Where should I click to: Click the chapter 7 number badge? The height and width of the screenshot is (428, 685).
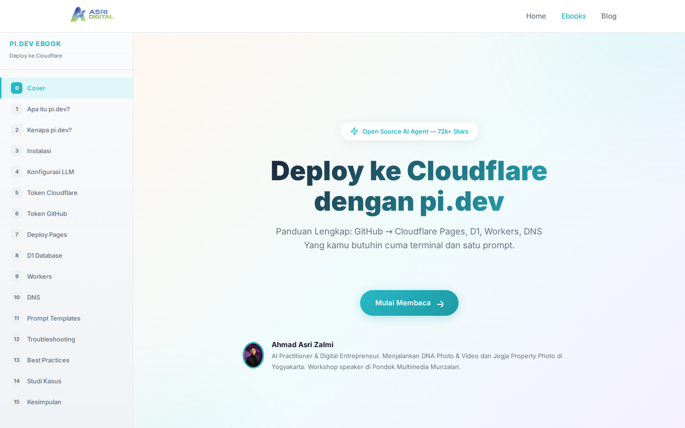pos(17,234)
